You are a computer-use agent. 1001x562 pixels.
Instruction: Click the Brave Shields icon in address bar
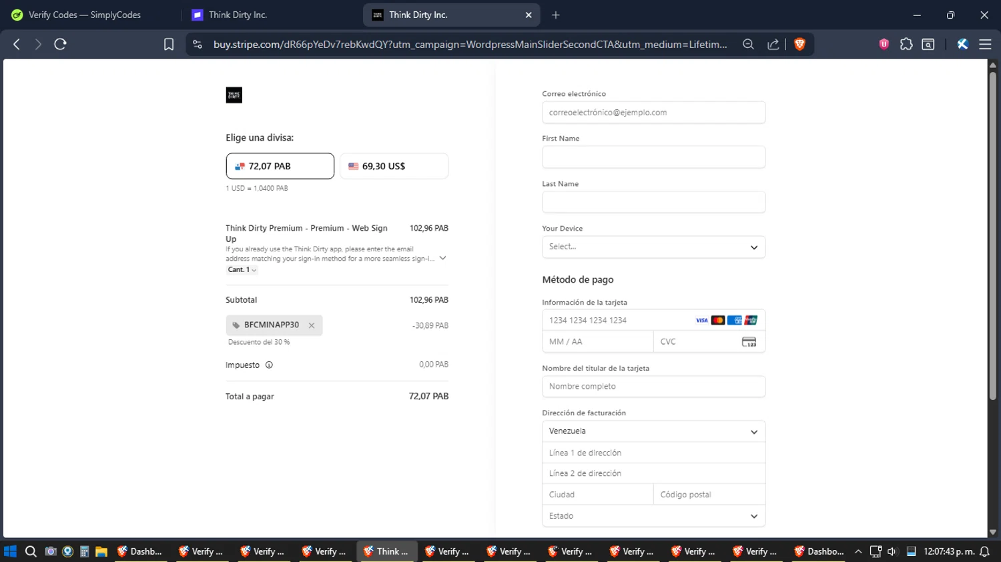pyautogui.click(x=799, y=44)
